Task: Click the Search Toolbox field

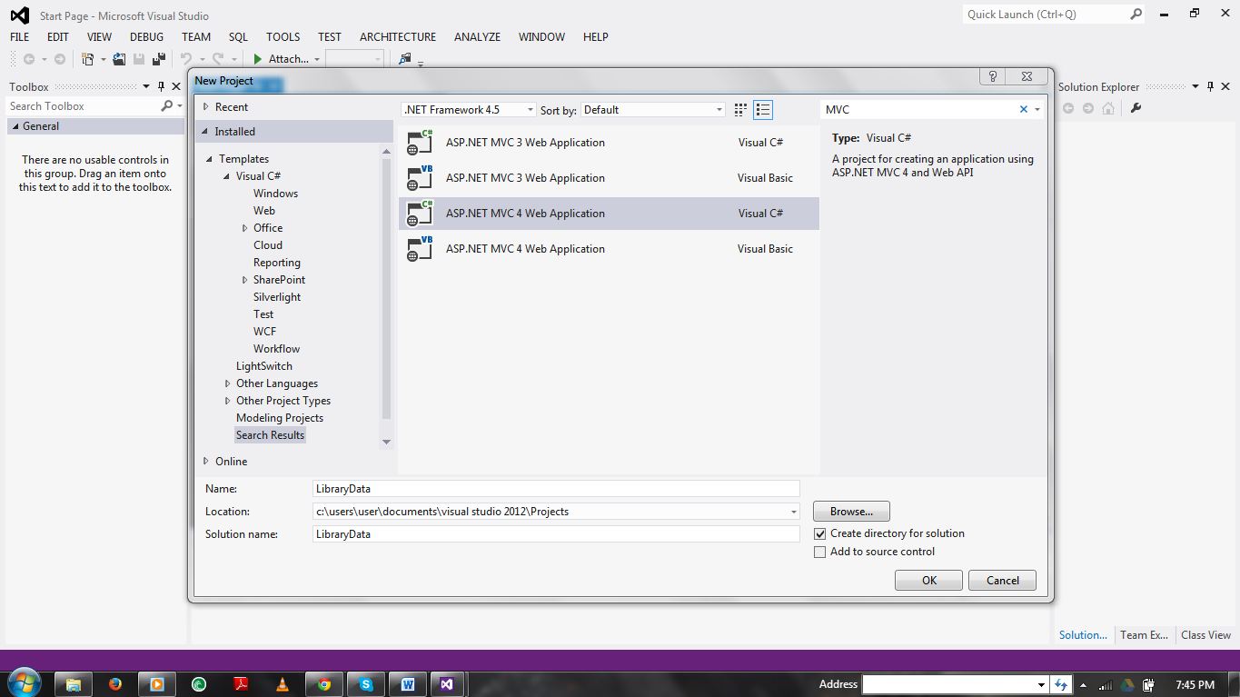Action: (84, 106)
